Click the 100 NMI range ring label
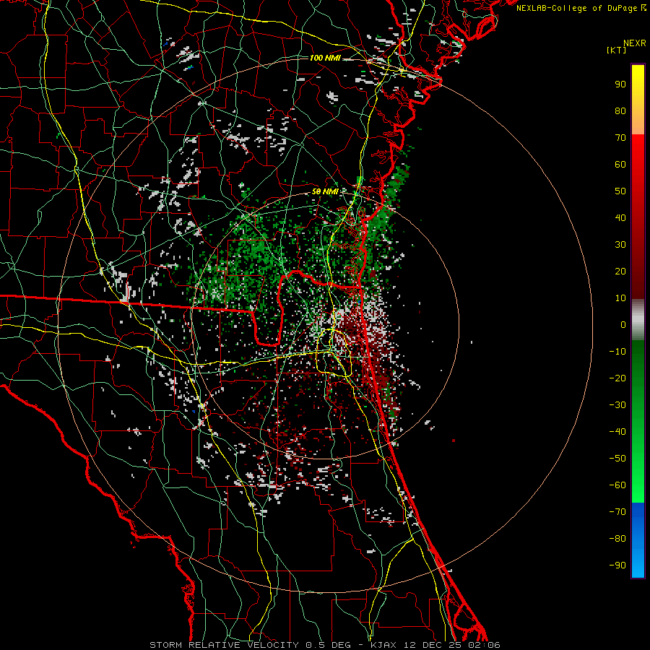The image size is (650, 650). 325,58
